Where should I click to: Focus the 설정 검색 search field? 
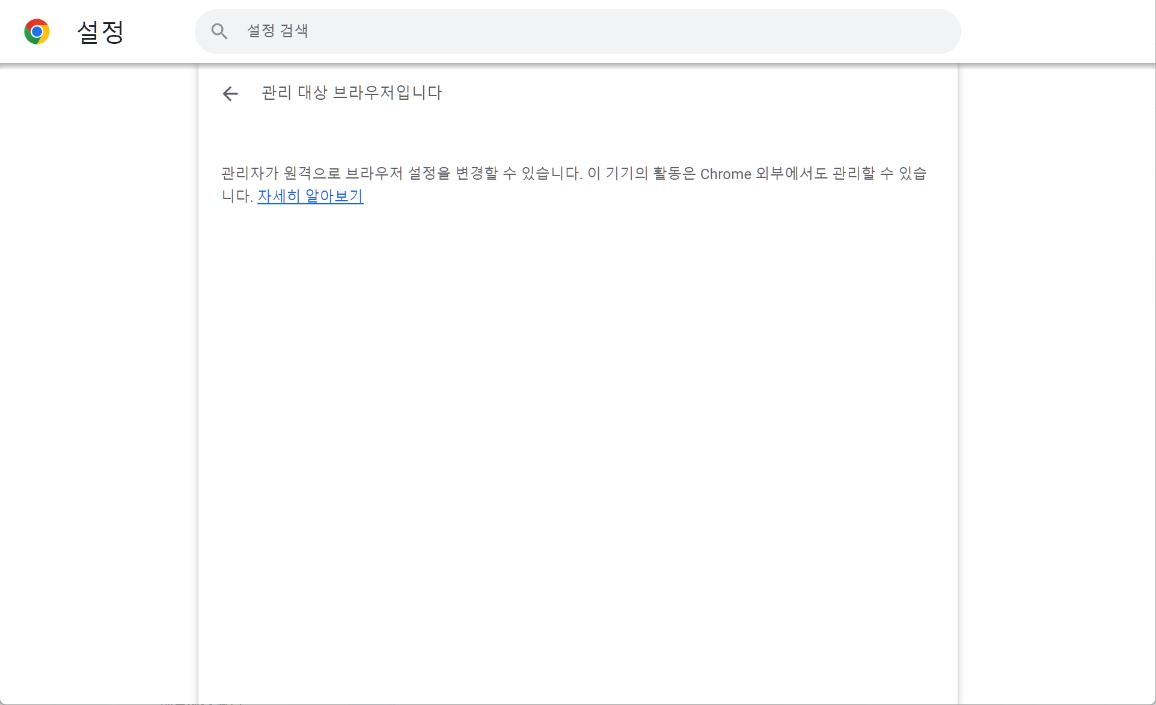pyautogui.click(x=541, y=31)
